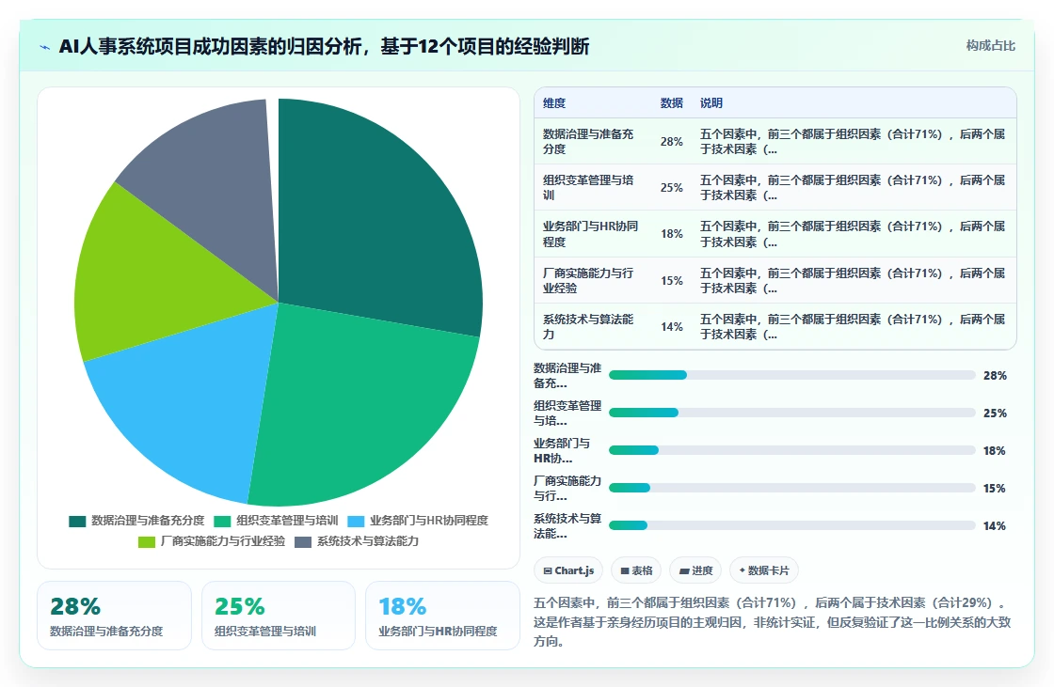The image size is (1054, 687).
Task: Select the 表格 tag button
Action: tap(636, 570)
